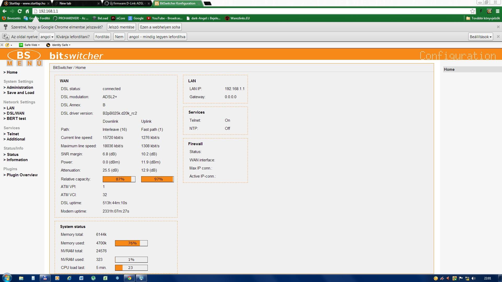The width and height of the screenshot is (502, 282).
Task: Open Microsoft Word from the taskbar
Action: tap(81, 278)
